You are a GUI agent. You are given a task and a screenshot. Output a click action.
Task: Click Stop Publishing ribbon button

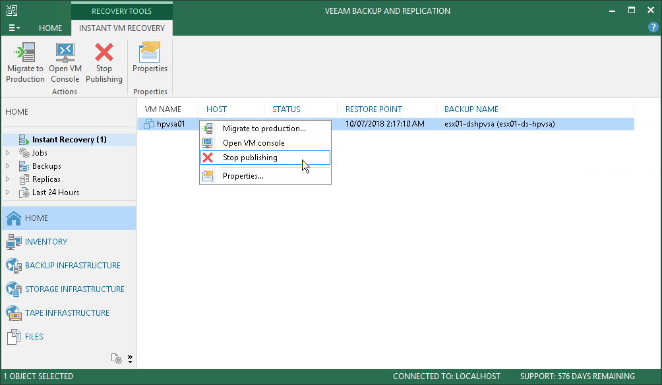pos(104,63)
